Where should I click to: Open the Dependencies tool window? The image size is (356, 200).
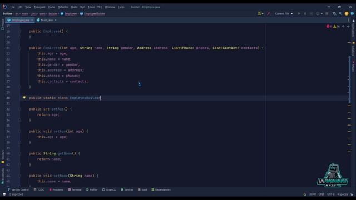tap(161, 189)
